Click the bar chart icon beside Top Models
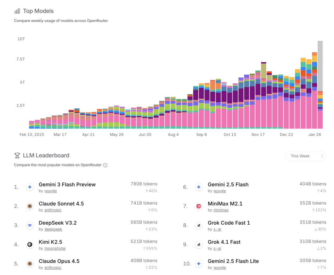The height and width of the screenshot is (275, 334). click(17, 11)
